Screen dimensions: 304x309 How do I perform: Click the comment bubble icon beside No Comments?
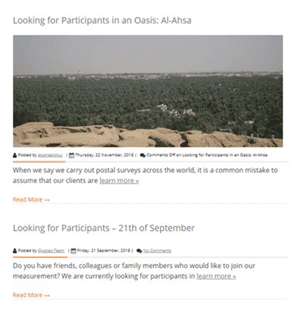[139, 251]
